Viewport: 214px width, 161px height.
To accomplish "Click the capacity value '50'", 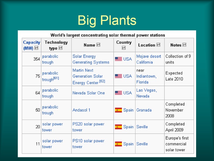I will (38, 110).
